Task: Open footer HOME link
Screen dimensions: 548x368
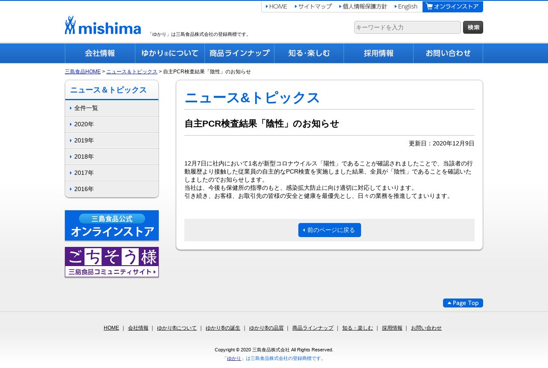Action: [x=111, y=328]
